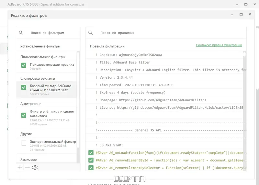Uncheck the Пользовательские правила checkbox
The image size is (259, 185).
(x=24, y=65)
